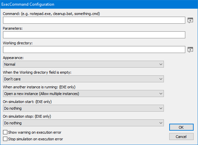Image resolution: width=198 pixels, height=145 pixels.
Task: Tick the Stop simulation on execution error box
Action: click(x=5, y=139)
